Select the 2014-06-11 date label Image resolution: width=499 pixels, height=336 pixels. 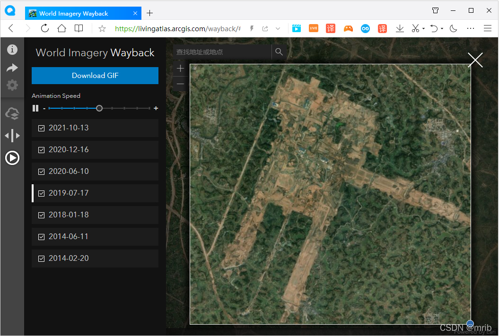point(69,236)
